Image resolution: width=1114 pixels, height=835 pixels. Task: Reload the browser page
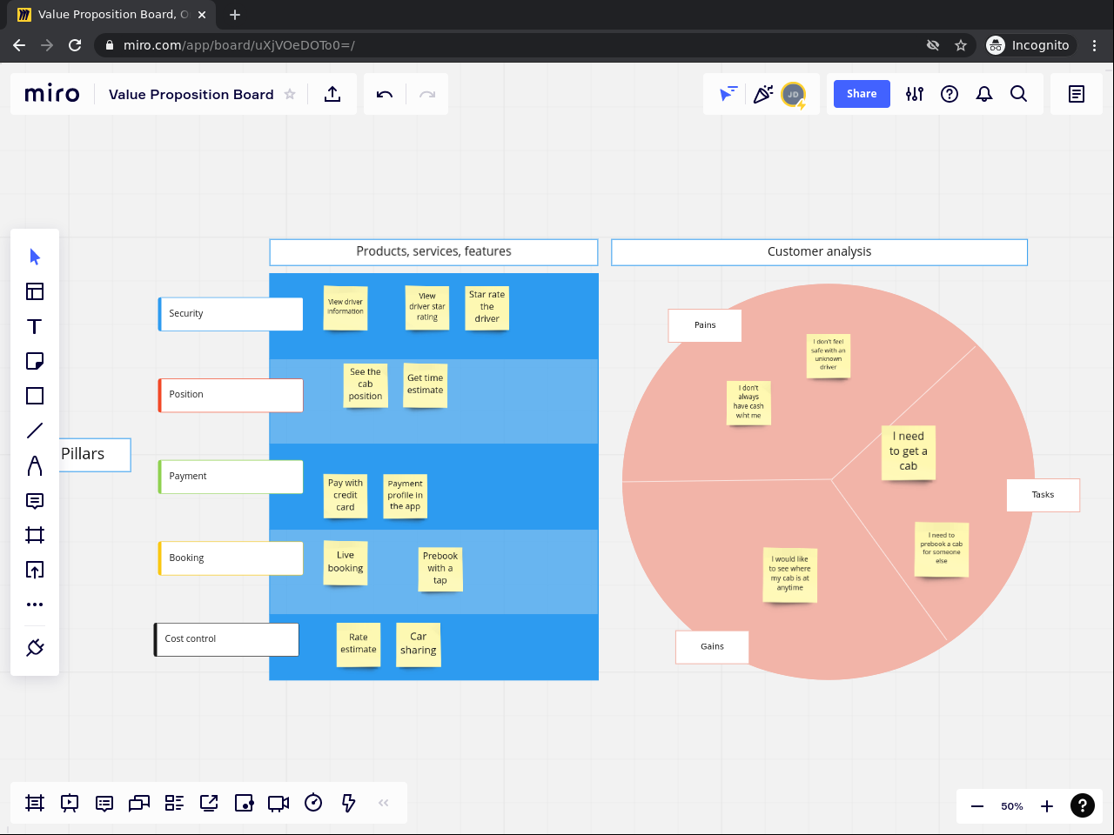[75, 45]
